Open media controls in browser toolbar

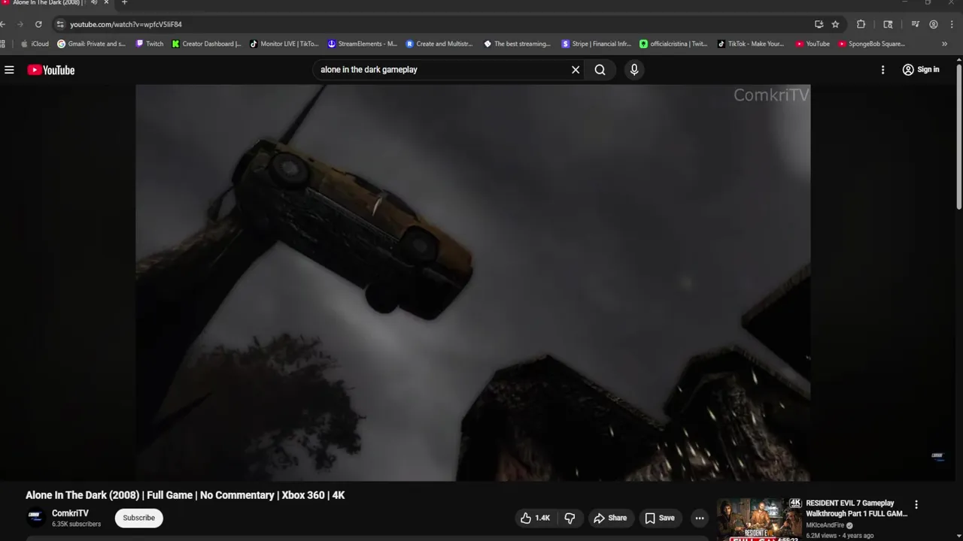point(915,24)
